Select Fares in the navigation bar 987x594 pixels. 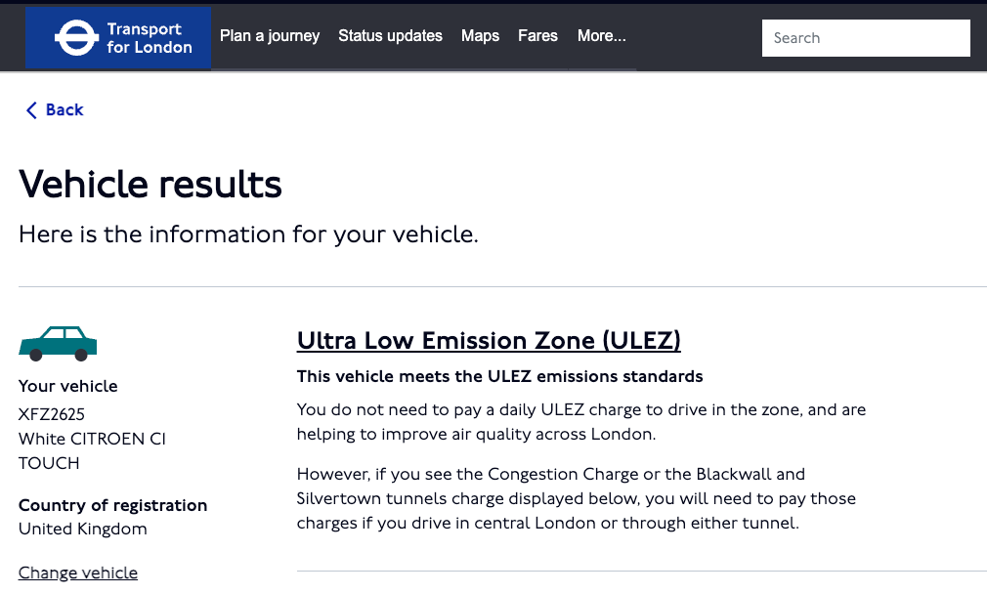click(x=537, y=36)
